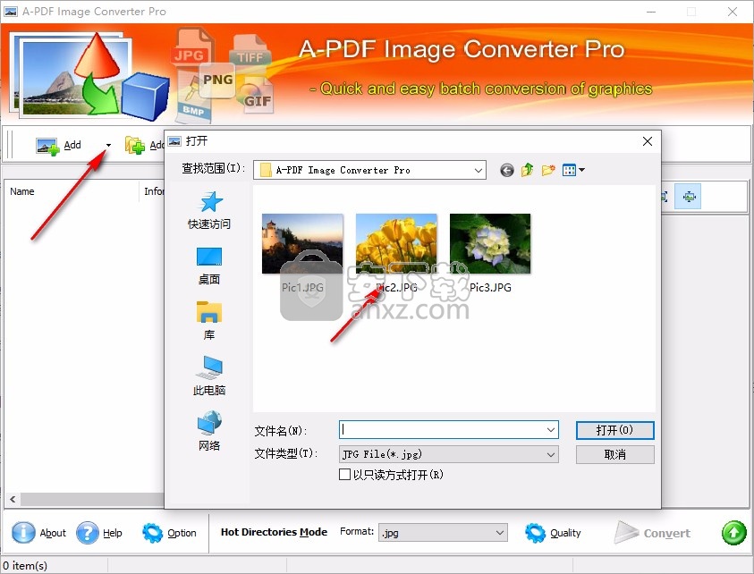Select the Pic1.JPG lighthouse thumbnail
Screen dimensions: 754x574
[302, 244]
